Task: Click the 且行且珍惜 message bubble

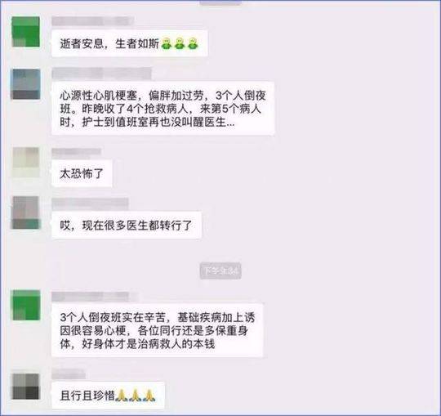Action: [108, 396]
